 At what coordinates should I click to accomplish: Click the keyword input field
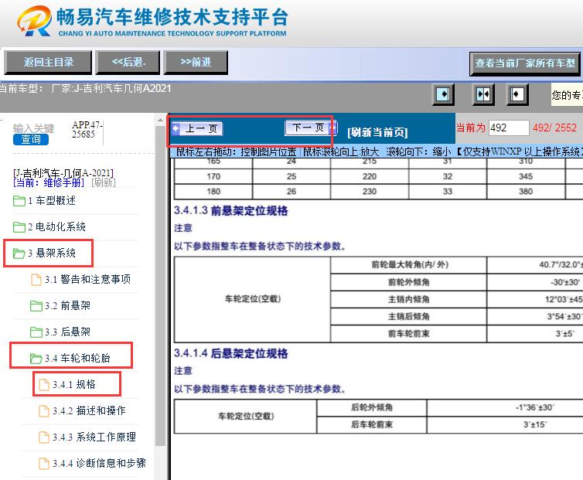coord(33,128)
